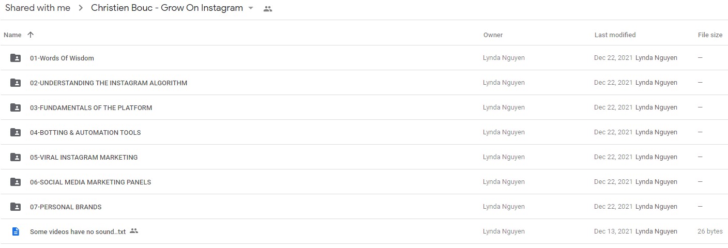
Task: Click the breadcrumb chevron after Shared with me
Action: 81,8
